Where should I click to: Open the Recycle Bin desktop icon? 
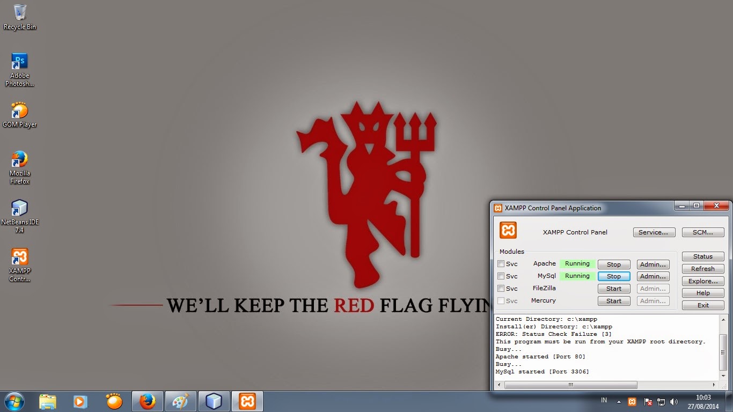coord(20,17)
